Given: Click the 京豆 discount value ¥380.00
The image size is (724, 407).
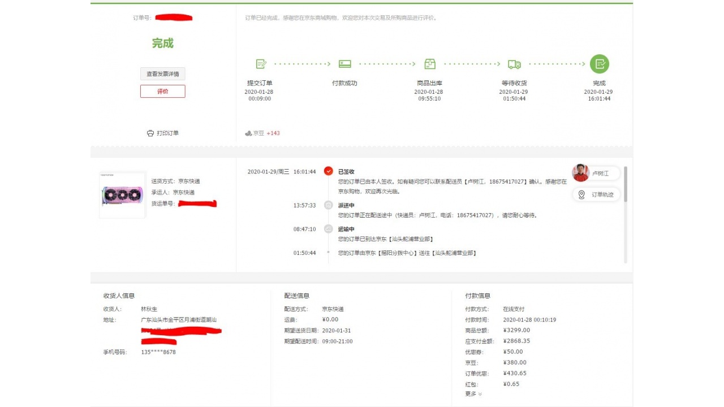Looking at the screenshot, I should click(x=515, y=362).
